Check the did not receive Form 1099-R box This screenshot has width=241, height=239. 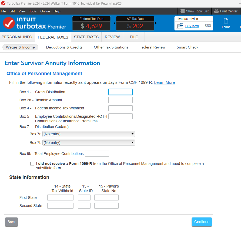[x=32, y=164]
